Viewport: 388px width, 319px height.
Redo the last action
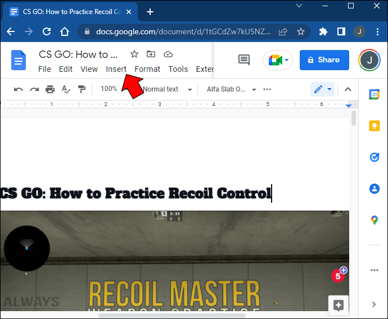point(34,89)
